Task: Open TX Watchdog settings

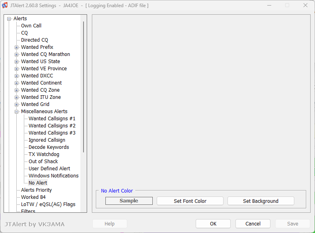Action: [x=44, y=154]
